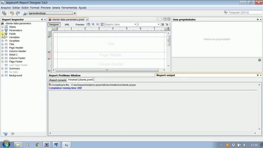
Task: Switch to Designer view
Action: tap(54, 25)
